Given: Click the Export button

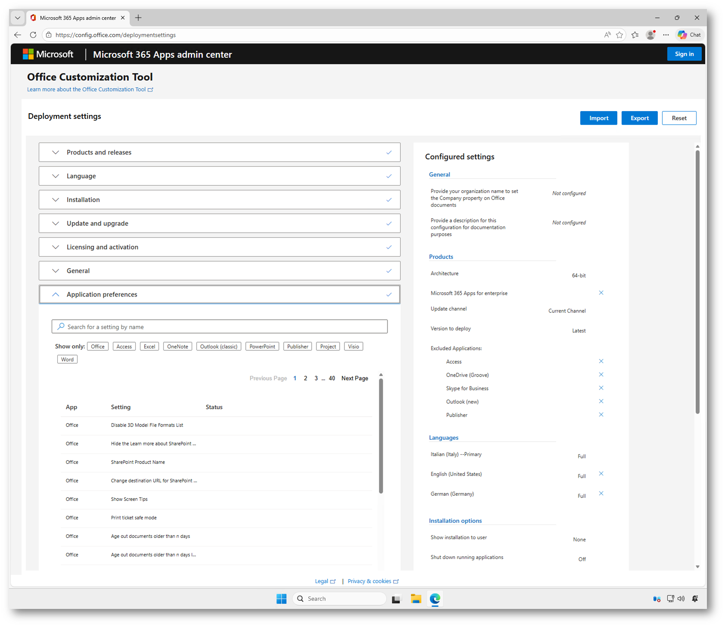Looking at the screenshot, I should point(639,118).
